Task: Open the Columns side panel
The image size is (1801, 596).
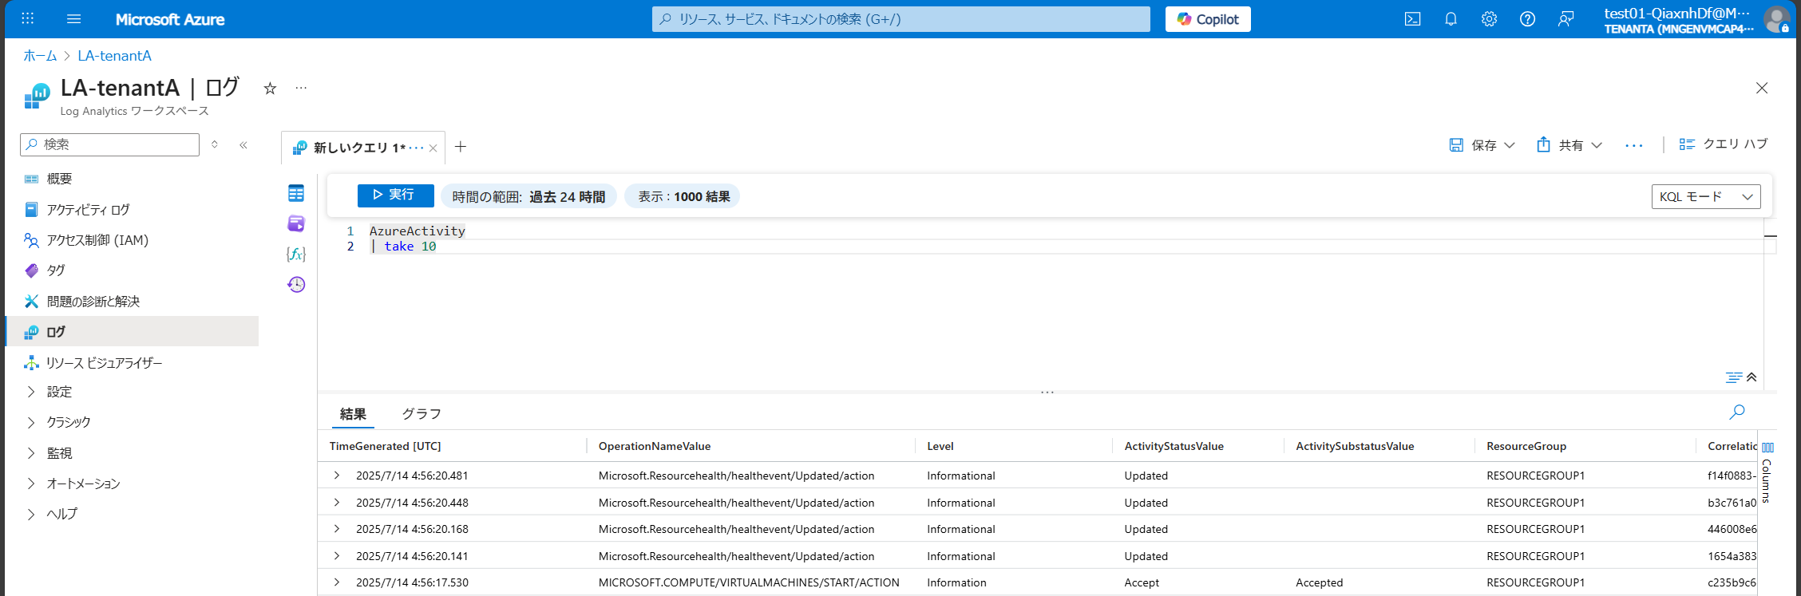Action: 1767,472
